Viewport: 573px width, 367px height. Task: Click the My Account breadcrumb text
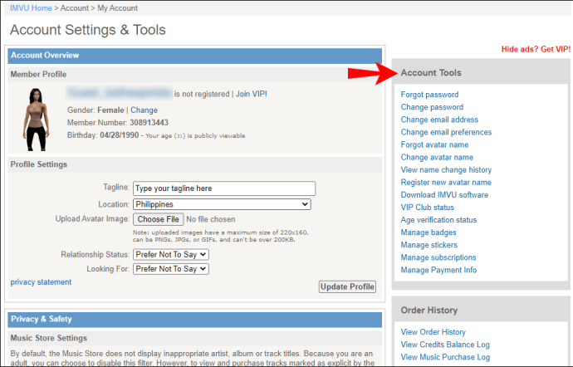(x=117, y=8)
